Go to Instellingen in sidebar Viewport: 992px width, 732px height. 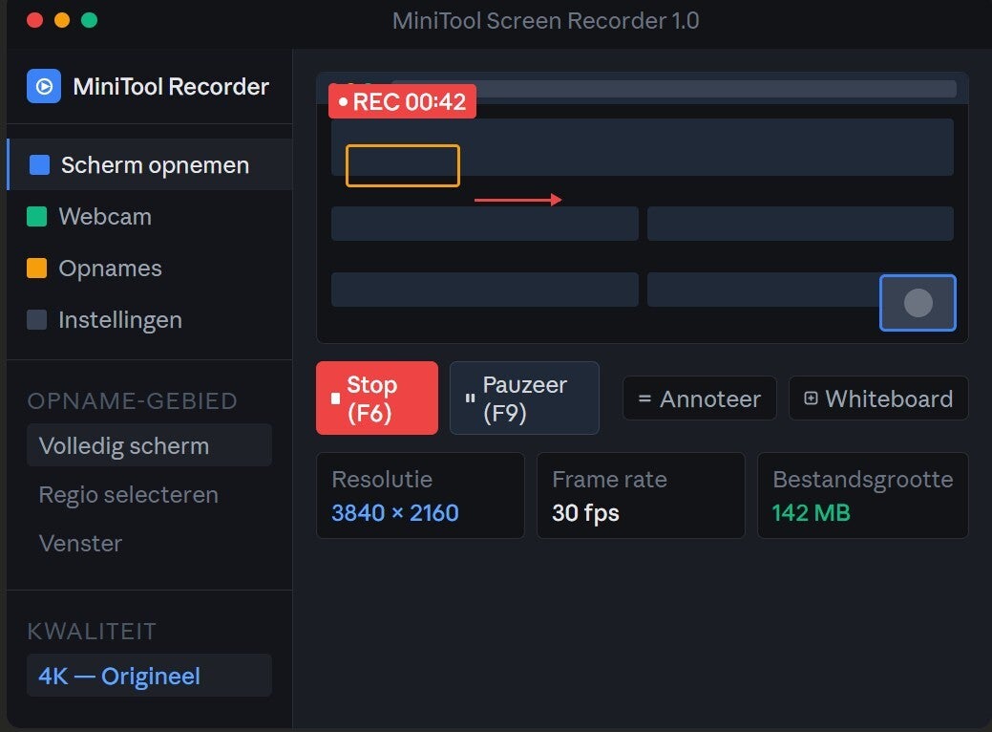pos(120,320)
